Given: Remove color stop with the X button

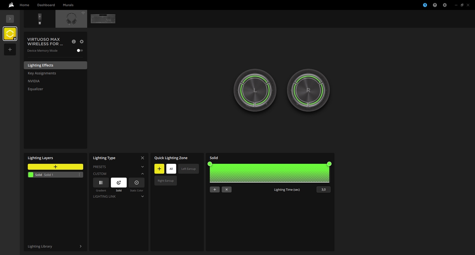Looking at the screenshot, I should coord(227,189).
